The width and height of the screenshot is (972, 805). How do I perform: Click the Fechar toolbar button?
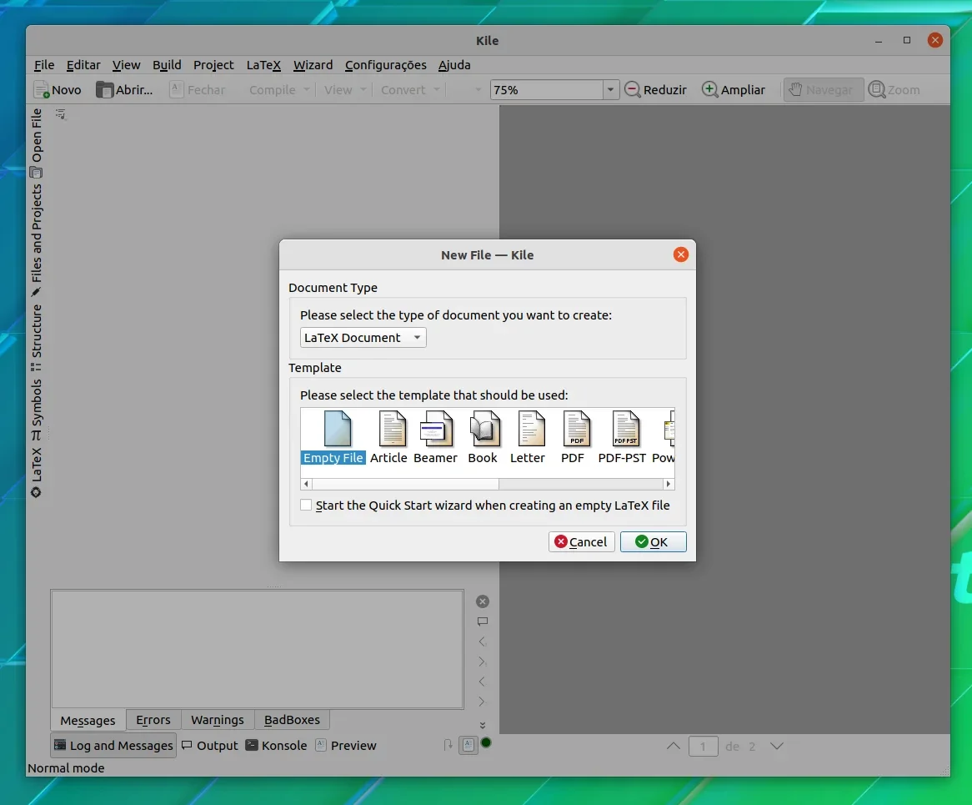pos(198,90)
